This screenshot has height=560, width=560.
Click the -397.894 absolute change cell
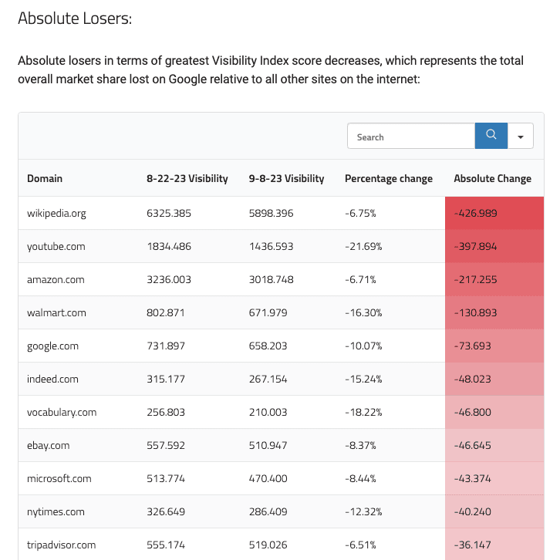[494, 246]
